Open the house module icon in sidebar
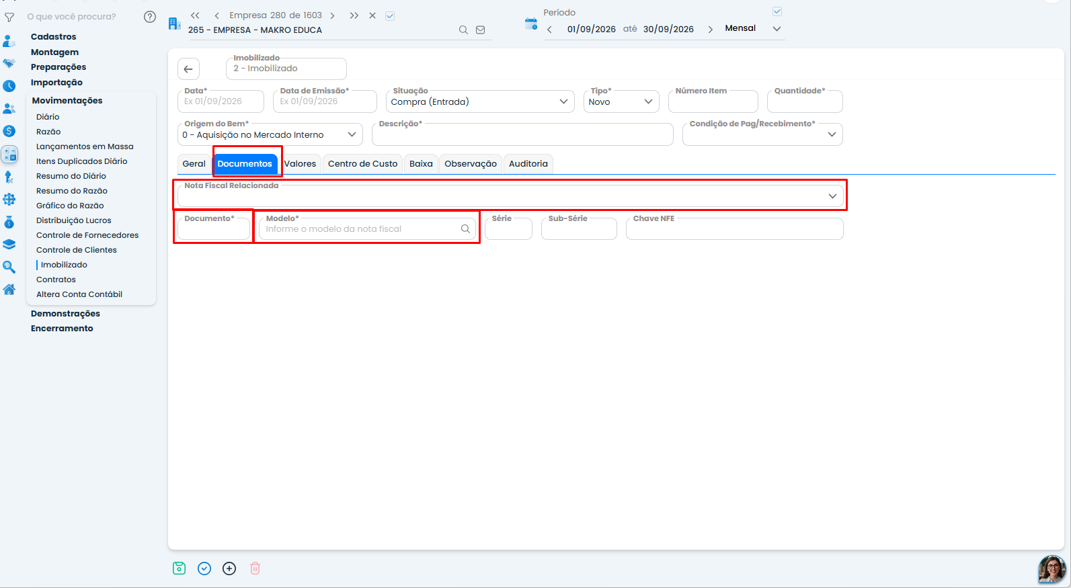 (x=9, y=290)
